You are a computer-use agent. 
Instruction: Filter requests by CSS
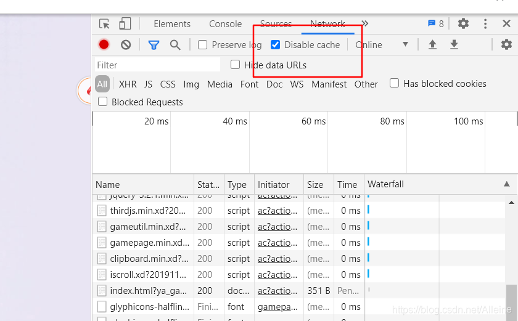168,84
